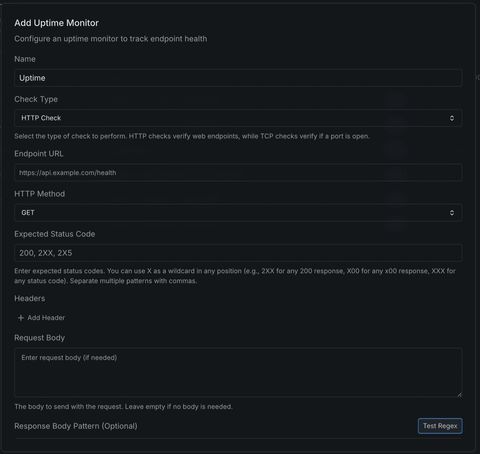Image resolution: width=480 pixels, height=454 pixels.
Task: Click the Add Header link
Action: pos(46,318)
